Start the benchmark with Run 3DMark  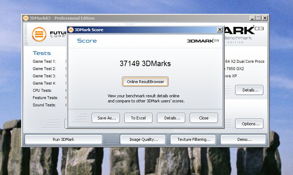coord(63,139)
